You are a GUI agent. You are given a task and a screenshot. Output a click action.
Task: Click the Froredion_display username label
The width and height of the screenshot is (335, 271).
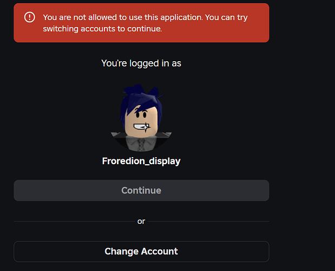pyautogui.click(x=141, y=161)
